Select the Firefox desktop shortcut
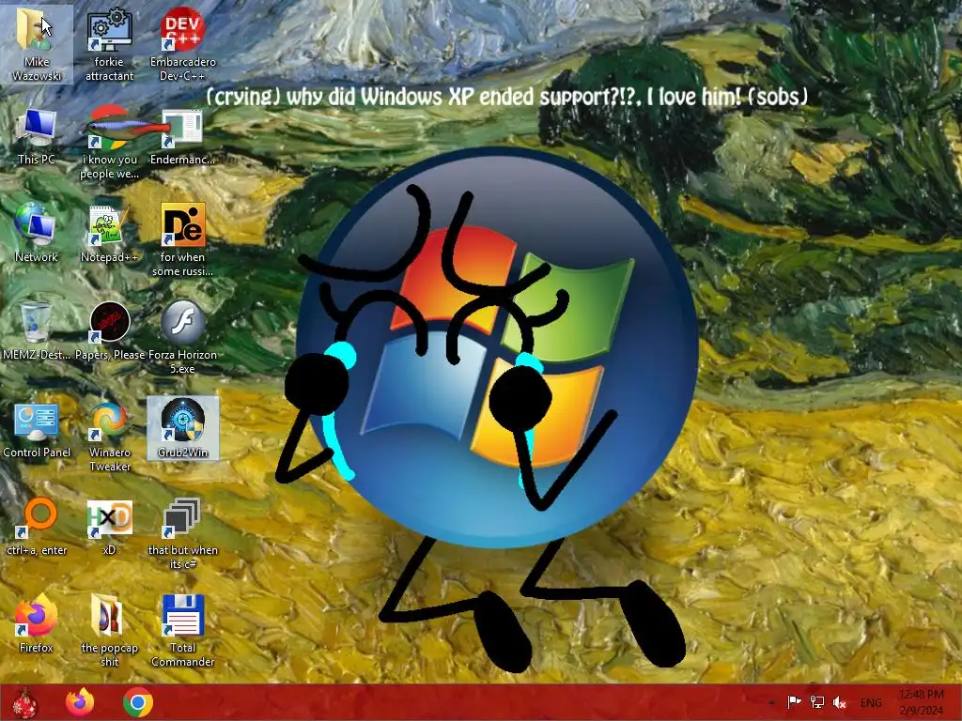 pyautogui.click(x=36, y=624)
